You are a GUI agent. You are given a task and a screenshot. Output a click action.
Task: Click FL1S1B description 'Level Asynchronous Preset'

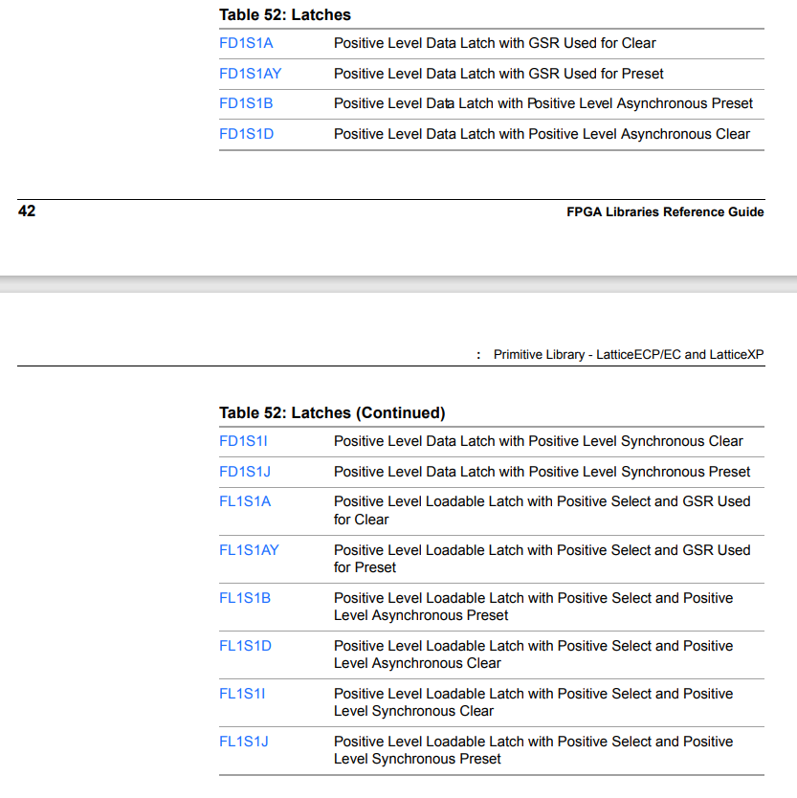point(421,615)
